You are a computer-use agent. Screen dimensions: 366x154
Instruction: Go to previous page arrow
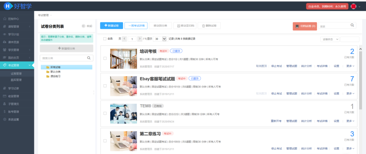click(124, 38)
